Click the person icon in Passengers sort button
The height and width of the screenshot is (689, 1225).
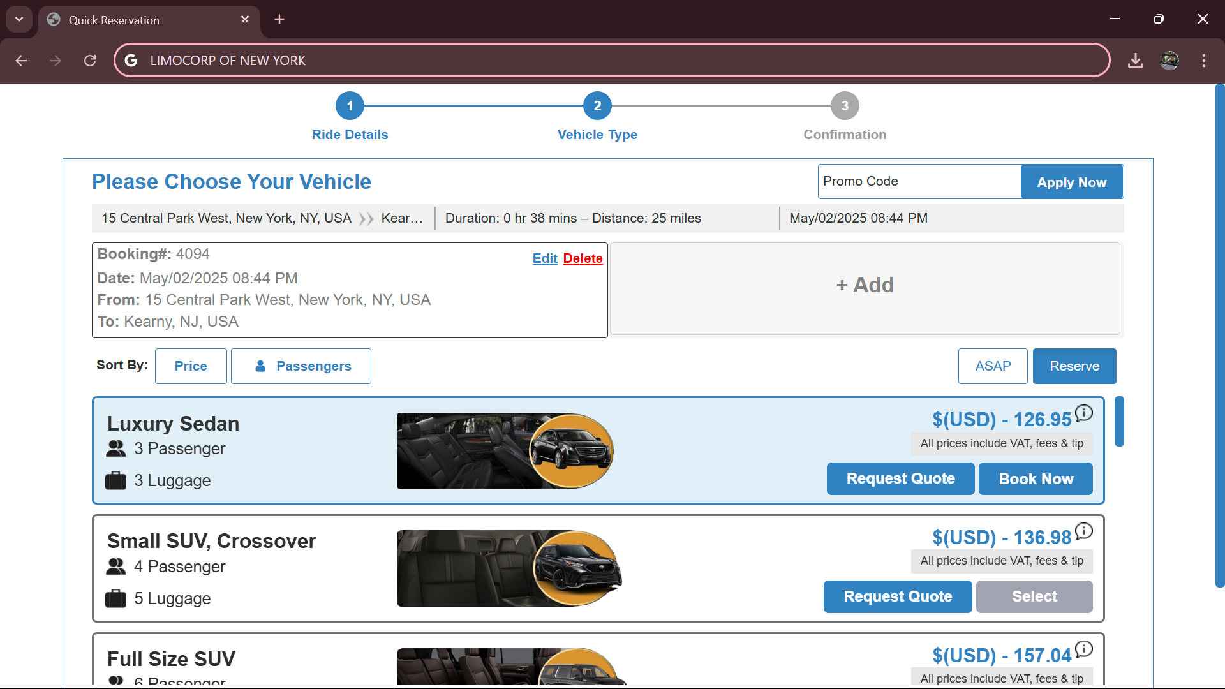pyautogui.click(x=260, y=366)
